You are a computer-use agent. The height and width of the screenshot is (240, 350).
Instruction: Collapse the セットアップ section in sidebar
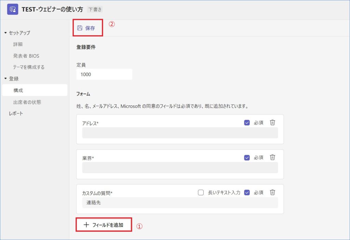(x=5, y=33)
